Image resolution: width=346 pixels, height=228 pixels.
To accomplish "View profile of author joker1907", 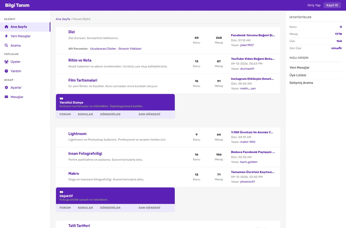I will pos(247,45).
